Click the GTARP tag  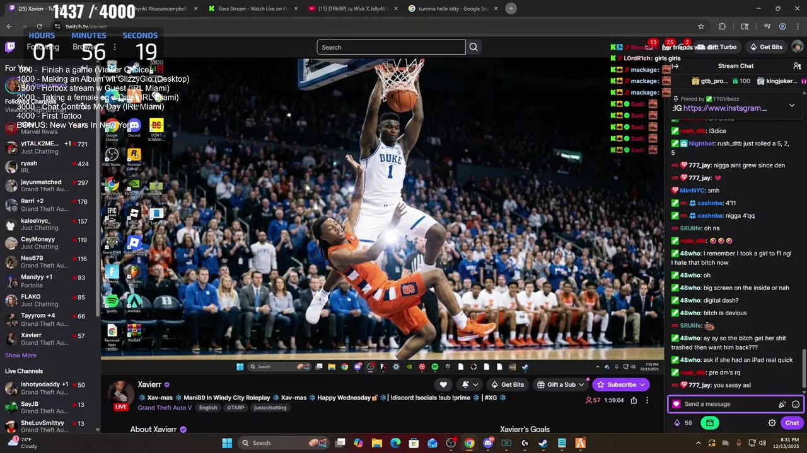(235, 408)
